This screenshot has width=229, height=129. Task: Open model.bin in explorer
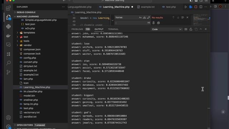pyautogui.click(x=29, y=96)
